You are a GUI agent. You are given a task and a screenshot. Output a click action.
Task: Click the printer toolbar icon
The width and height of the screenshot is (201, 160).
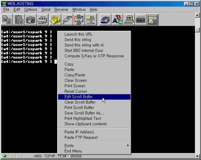[42, 19]
